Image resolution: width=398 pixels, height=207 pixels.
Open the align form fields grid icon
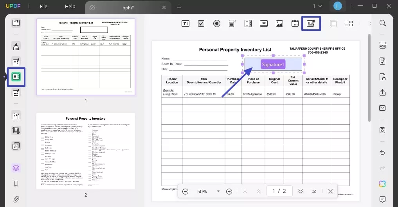click(x=349, y=23)
